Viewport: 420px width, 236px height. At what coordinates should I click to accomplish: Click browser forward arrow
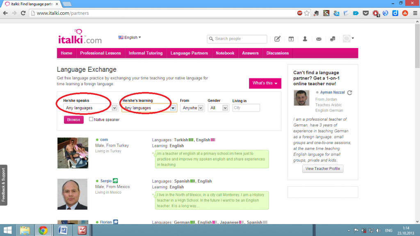[x=14, y=13]
